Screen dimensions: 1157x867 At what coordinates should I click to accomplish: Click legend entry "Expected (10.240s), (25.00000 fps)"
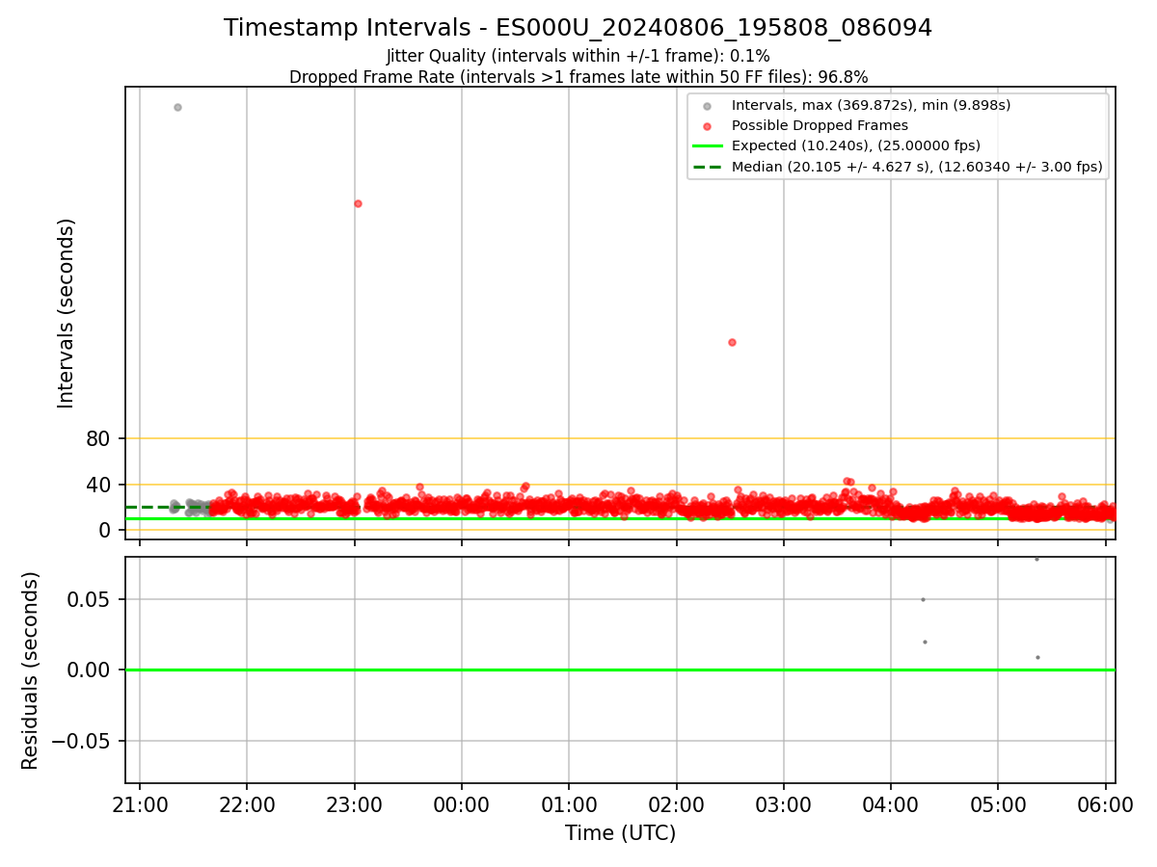pos(855,145)
